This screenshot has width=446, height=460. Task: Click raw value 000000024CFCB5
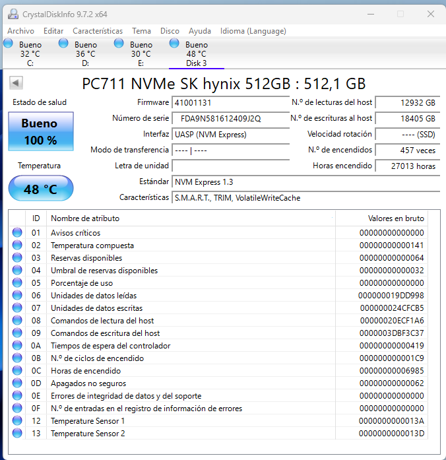pos(392,308)
